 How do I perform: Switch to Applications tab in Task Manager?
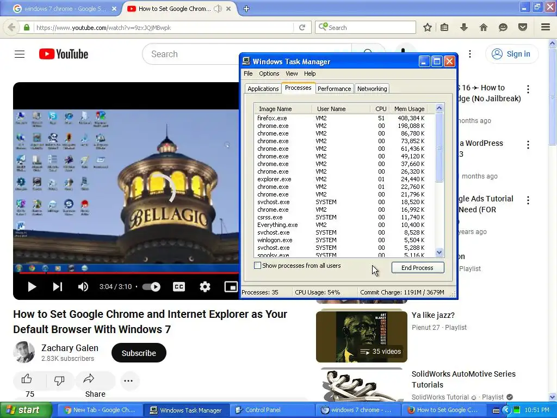coord(263,89)
